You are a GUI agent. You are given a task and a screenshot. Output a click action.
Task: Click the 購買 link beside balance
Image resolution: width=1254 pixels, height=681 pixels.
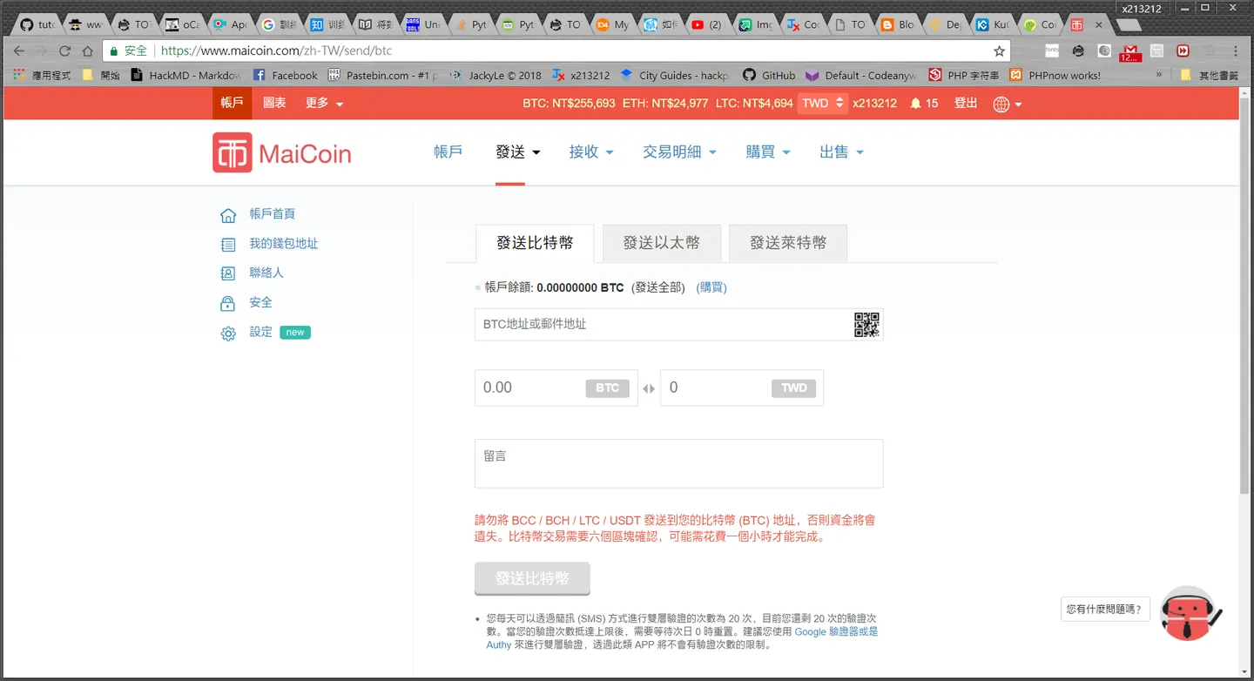[x=711, y=287]
